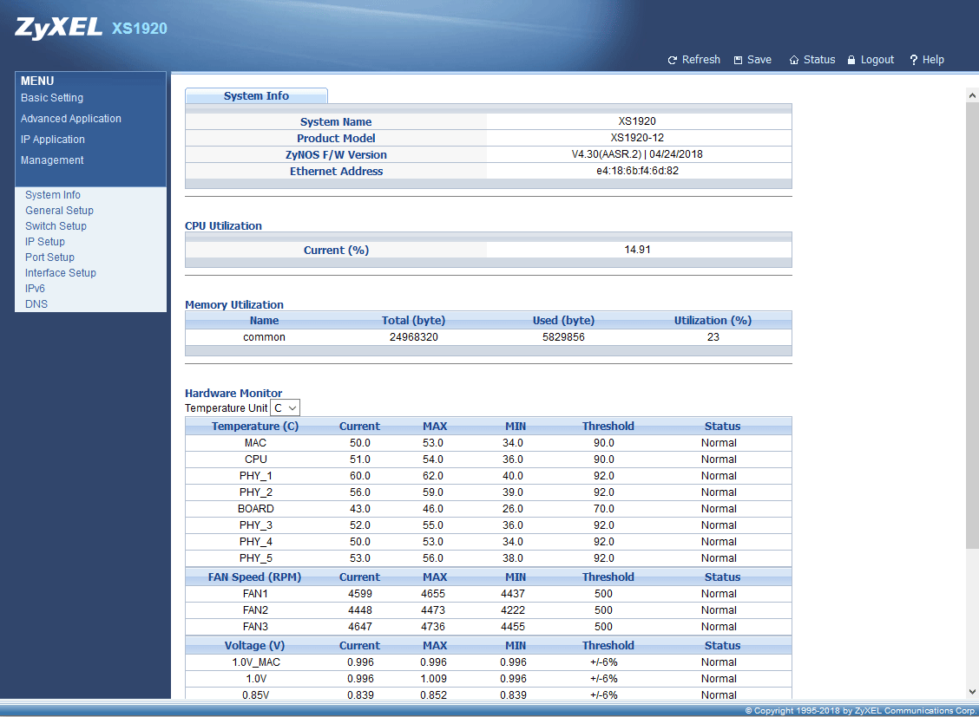The image size is (979, 717).
Task: Click the PHY_1 temperature row label
Action: [x=255, y=476]
